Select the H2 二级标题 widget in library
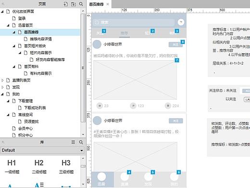250x188 pixels. point(39,166)
